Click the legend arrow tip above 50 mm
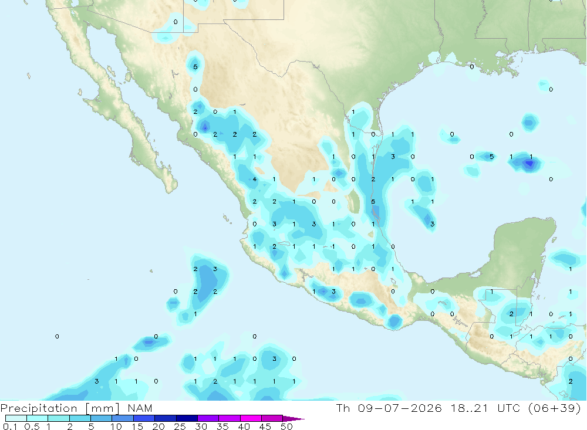This screenshot has width=587, height=430. tap(293, 419)
